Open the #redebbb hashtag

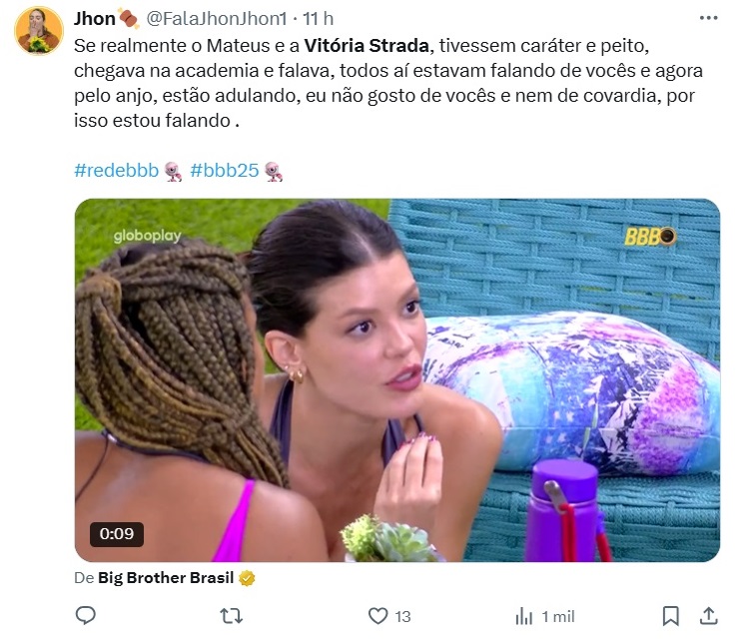(116, 171)
